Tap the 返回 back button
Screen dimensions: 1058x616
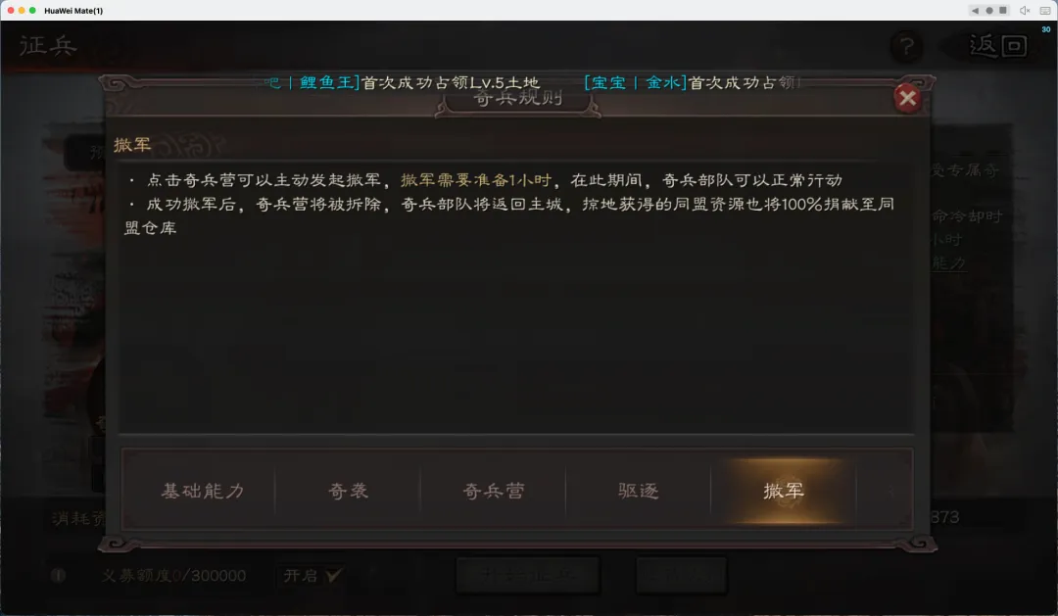coord(997,46)
